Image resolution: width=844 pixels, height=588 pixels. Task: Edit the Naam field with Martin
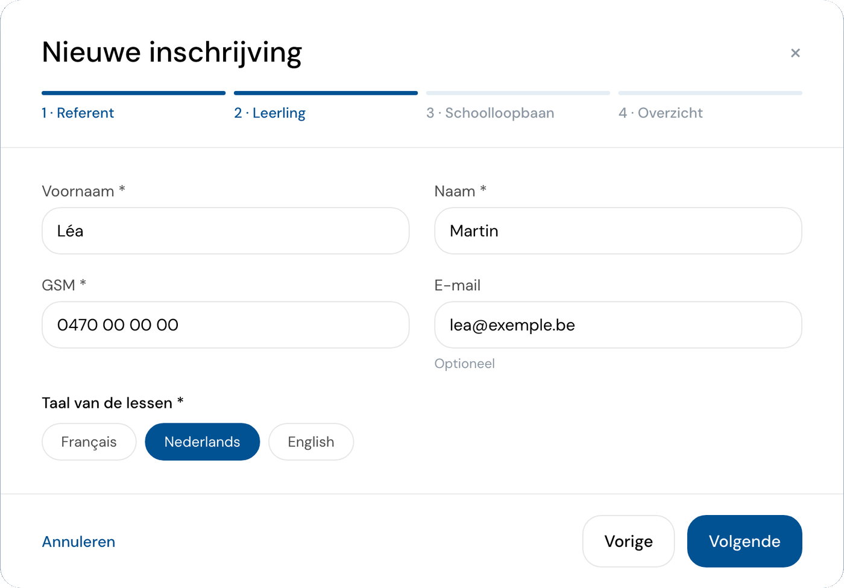[618, 231]
